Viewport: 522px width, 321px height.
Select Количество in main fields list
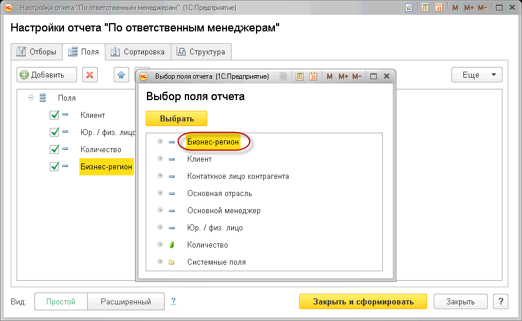coord(101,150)
